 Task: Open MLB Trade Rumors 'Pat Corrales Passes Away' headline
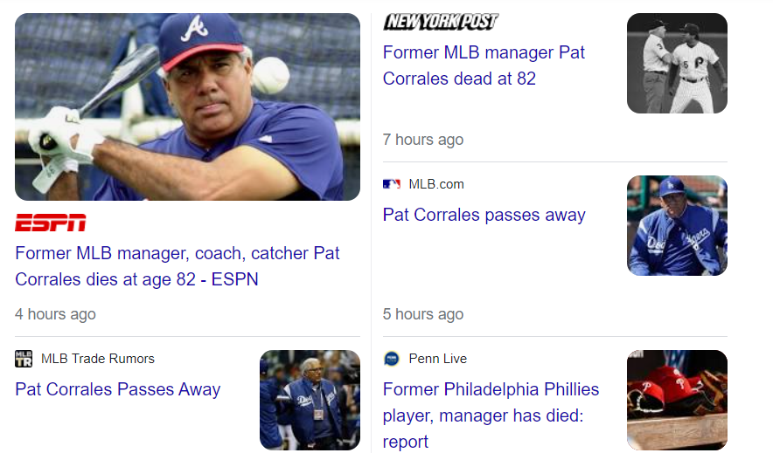pyautogui.click(x=118, y=389)
